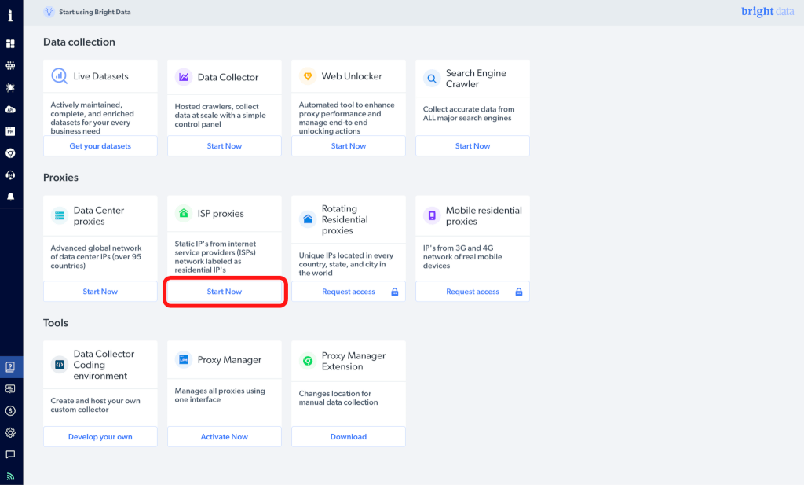
Task: Click the green RSS feed sidebar icon
Action: [10, 477]
